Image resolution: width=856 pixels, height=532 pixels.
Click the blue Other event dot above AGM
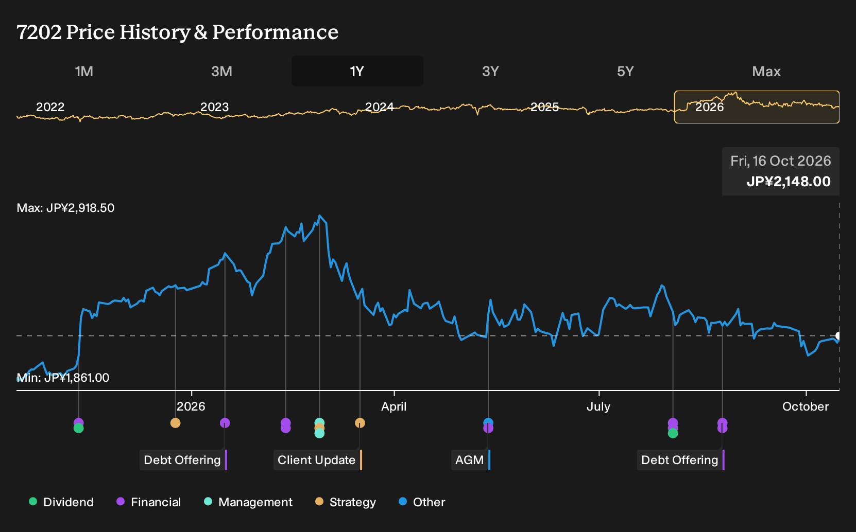click(488, 422)
